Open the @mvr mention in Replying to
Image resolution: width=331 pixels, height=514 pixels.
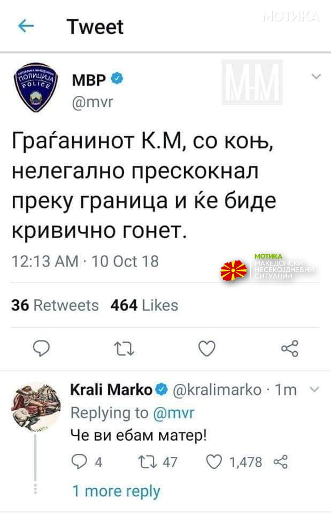click(x=174, y=413)
